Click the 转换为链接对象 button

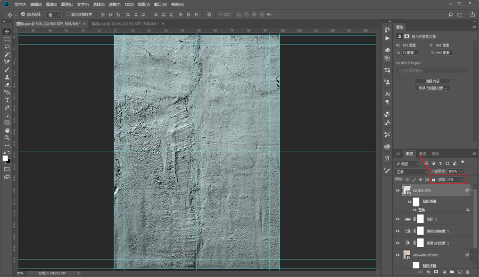tap(432, 88)
